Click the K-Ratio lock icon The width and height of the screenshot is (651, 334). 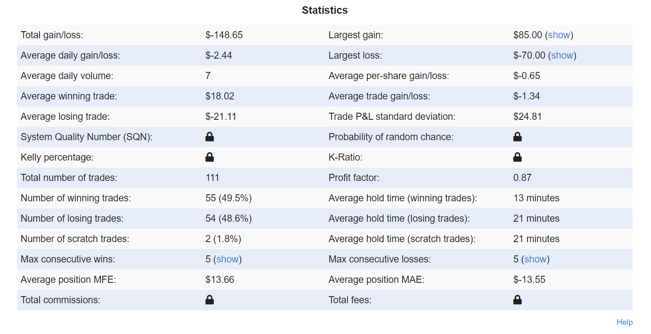point(517,157)
